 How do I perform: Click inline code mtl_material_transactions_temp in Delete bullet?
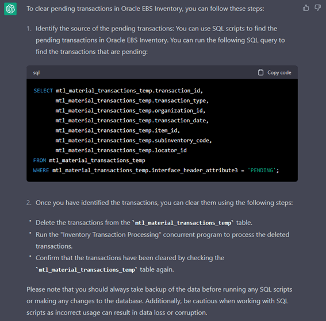pyautogui.click(x=183, y=223)
